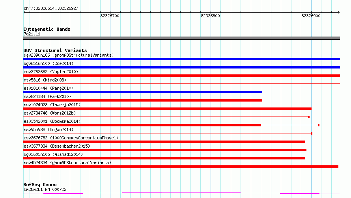Viewport: 351px width, 198px height.
Task: Click the red bar of esv2676782
Action: click(x=164, y=142)
